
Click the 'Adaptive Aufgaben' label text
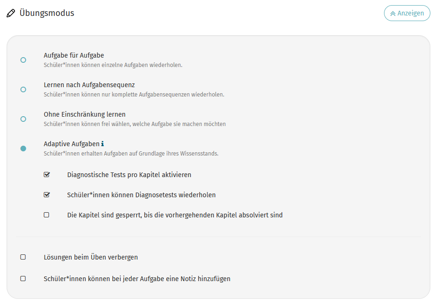tap(71, 144)
